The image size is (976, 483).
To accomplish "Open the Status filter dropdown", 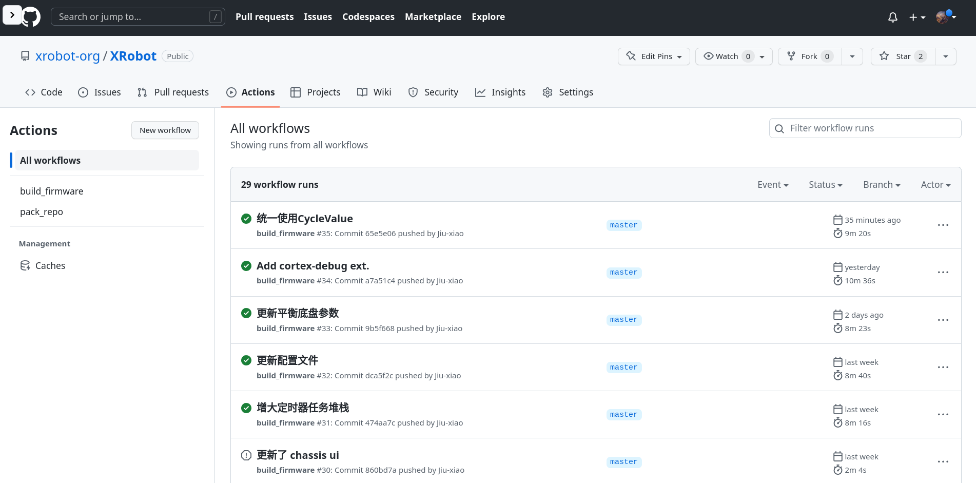I will (826, 185).
